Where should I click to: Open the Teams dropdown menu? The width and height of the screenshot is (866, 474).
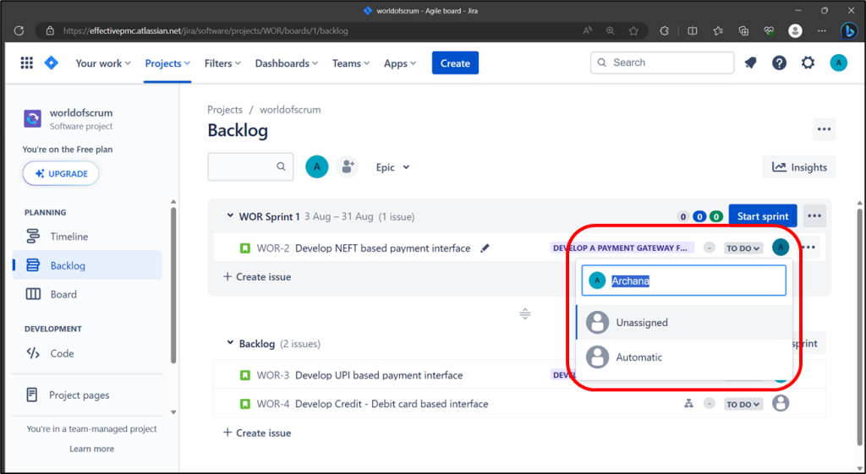(x=351, y=63)
